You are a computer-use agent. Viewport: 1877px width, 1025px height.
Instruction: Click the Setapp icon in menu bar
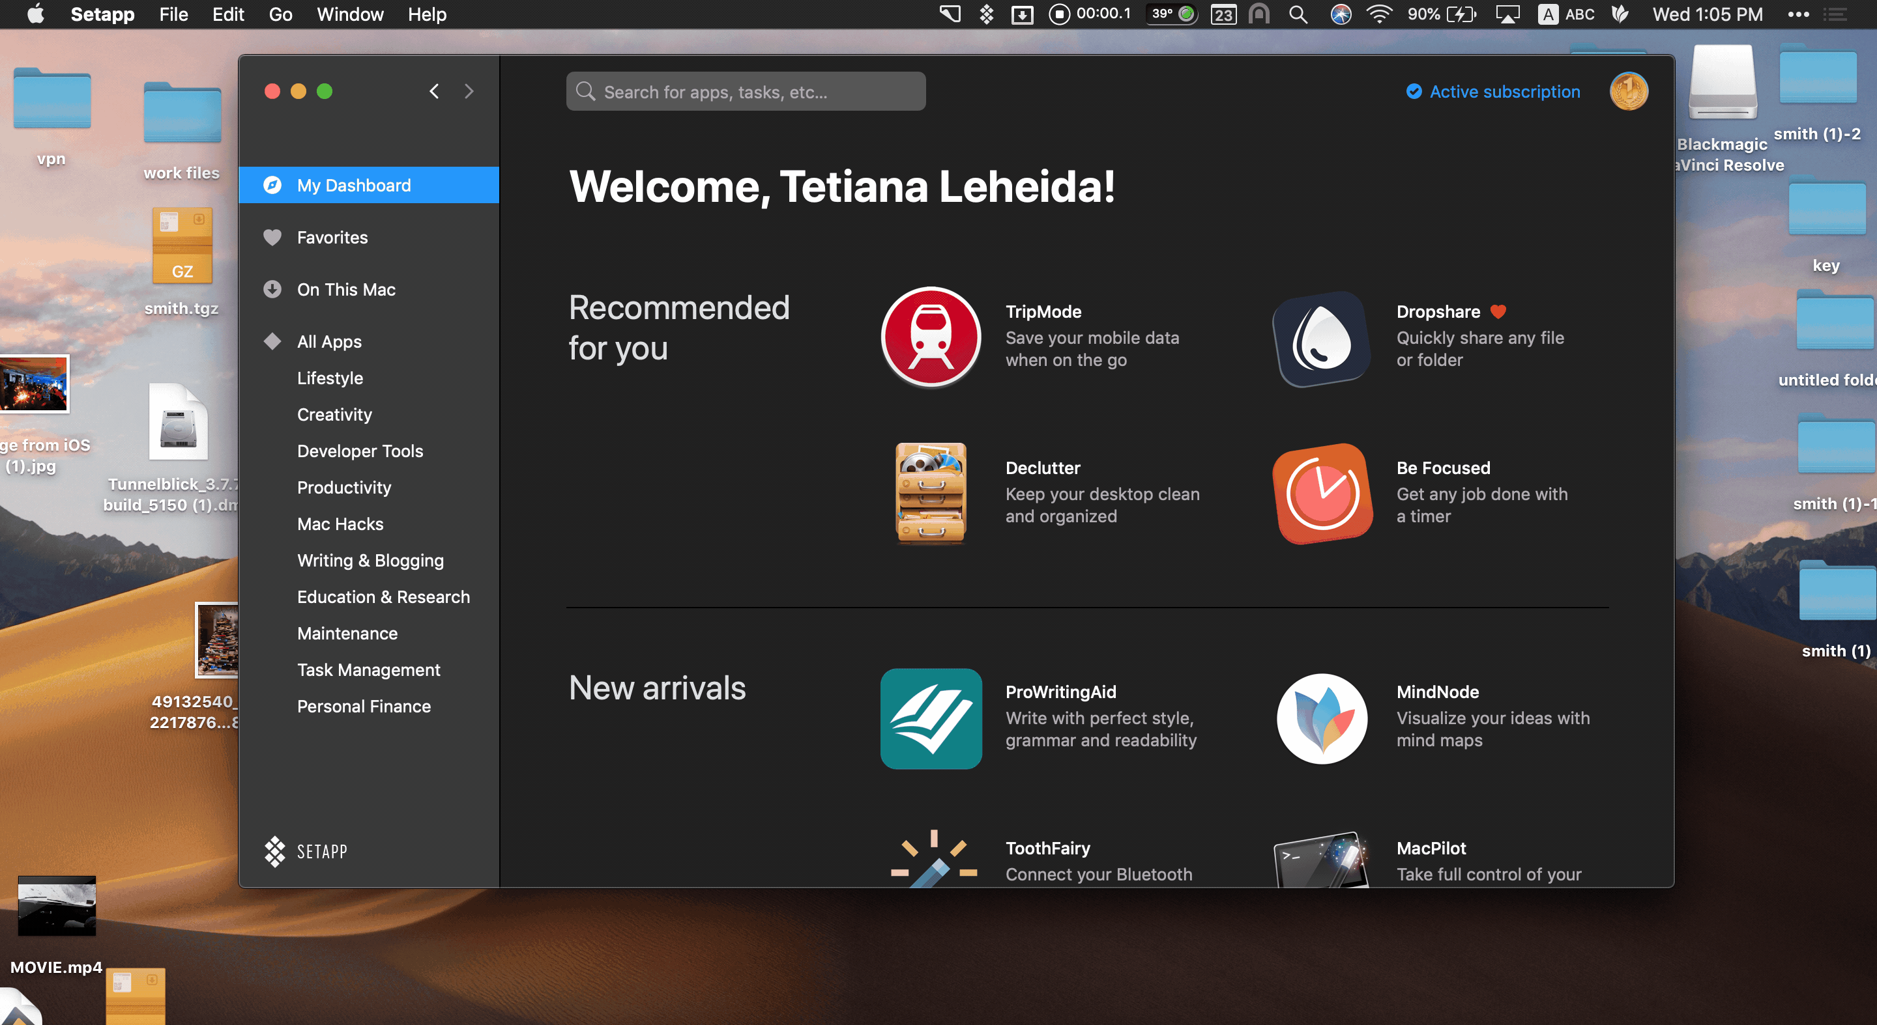point(986,14)
